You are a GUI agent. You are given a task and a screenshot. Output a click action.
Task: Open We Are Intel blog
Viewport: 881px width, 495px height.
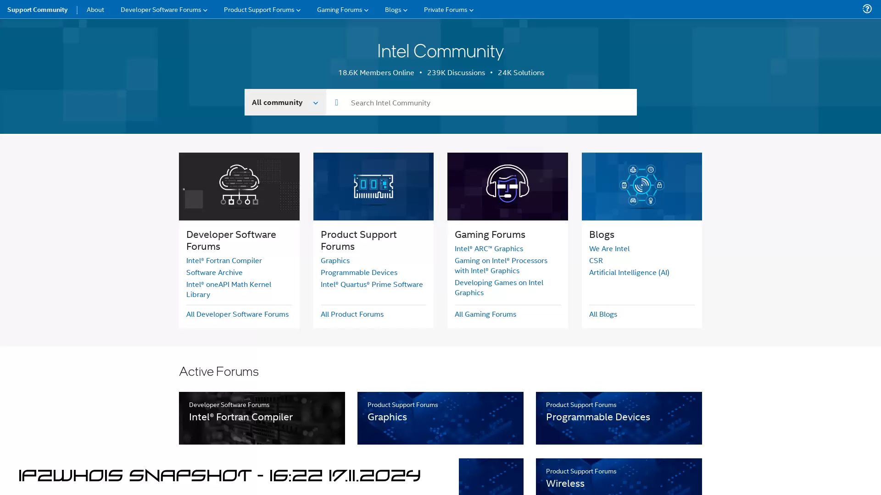[x=609, y=248]
